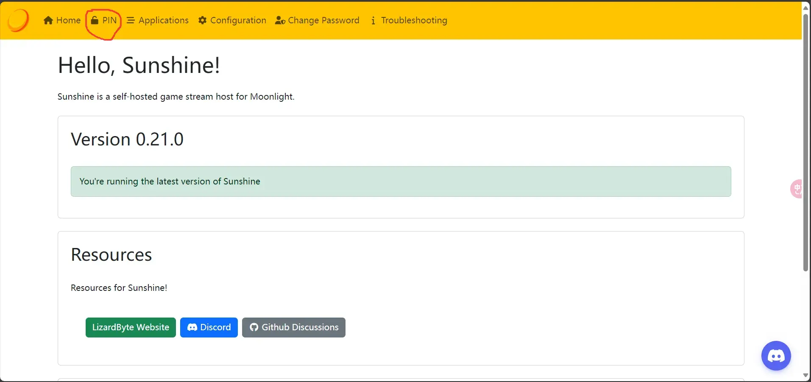Click the Home house icon
Viewport: 811px width, 382px height.
(48, 20)
